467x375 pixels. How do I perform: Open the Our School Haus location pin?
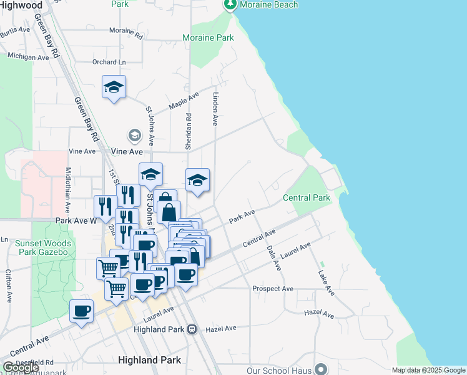321,370
